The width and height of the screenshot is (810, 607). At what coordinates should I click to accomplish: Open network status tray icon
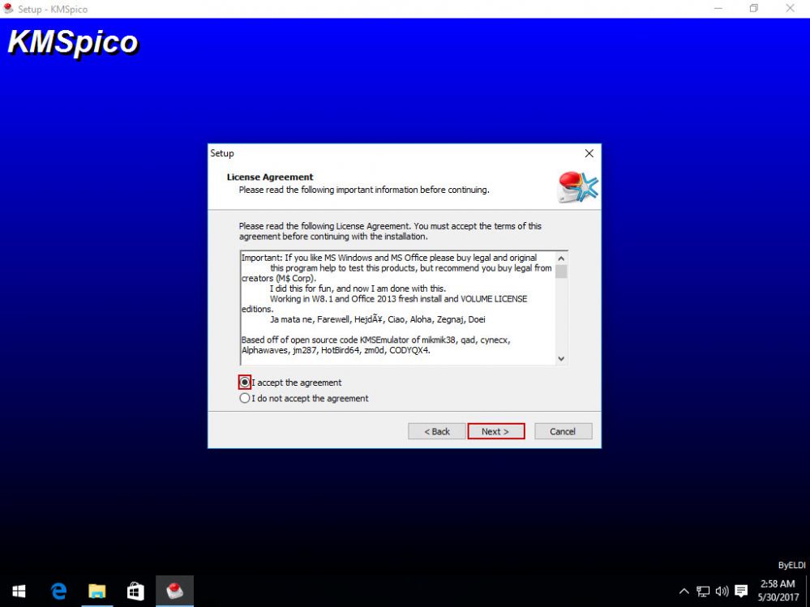(702, 591)
